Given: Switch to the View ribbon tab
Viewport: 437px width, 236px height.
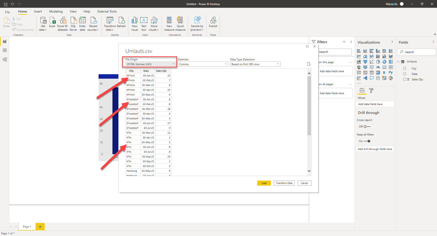Looking at the screenshot, I should coord(73,11).
